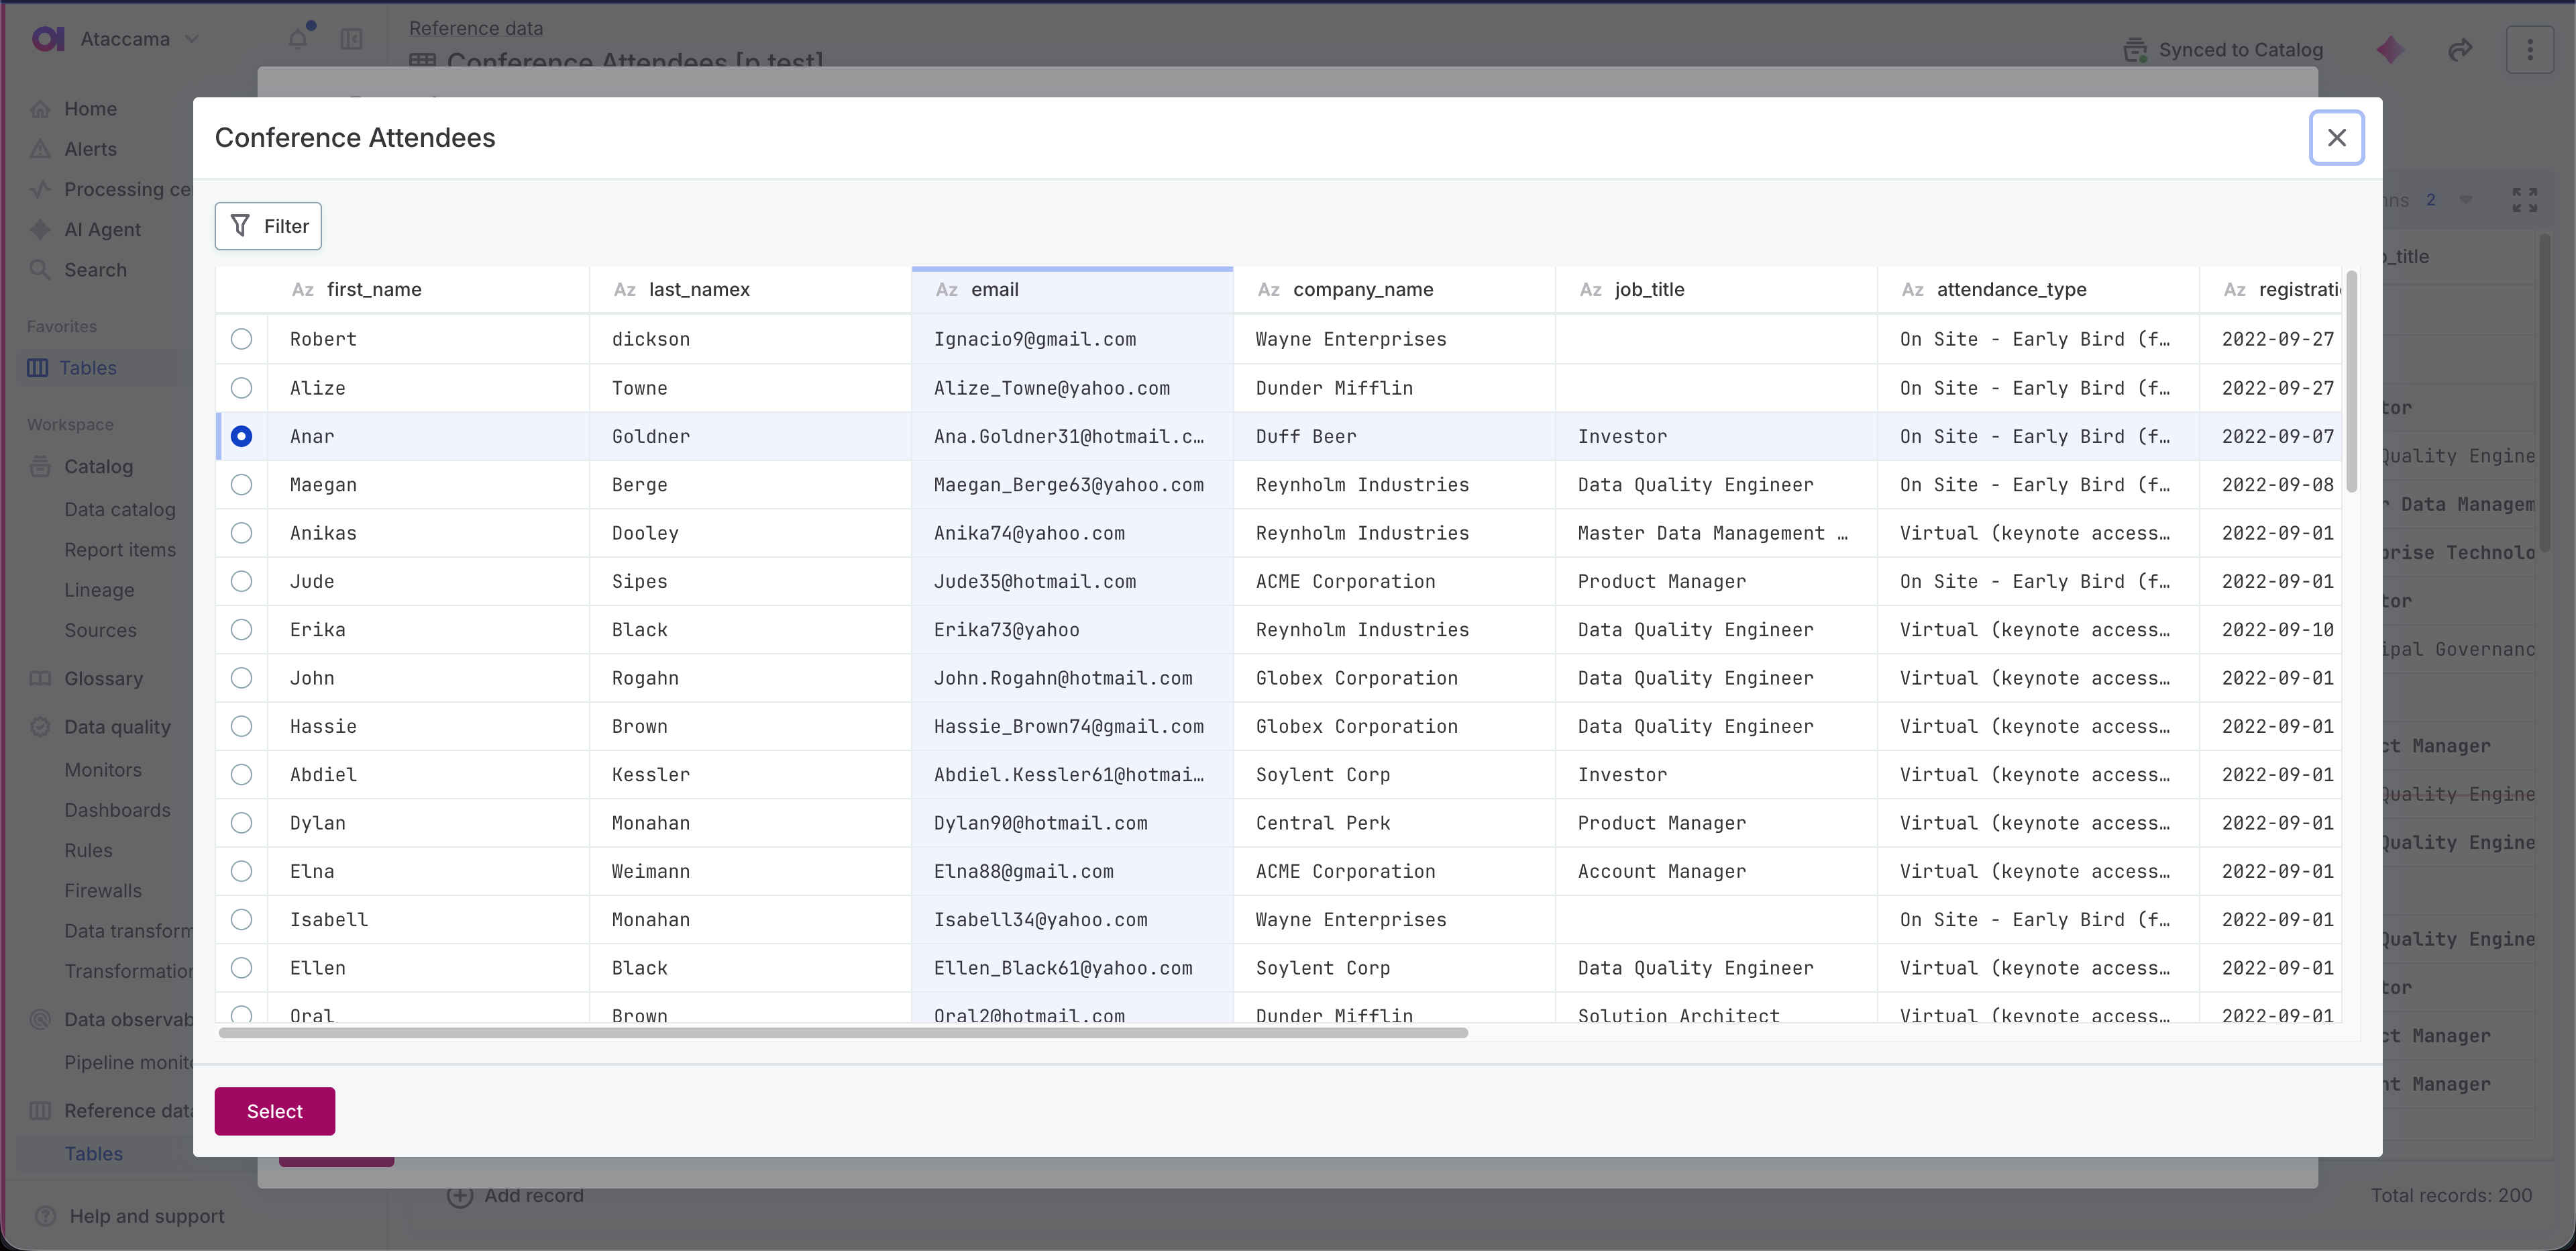
Task: Select the Abdiel Kessler row radio
Action: [241, 774]
